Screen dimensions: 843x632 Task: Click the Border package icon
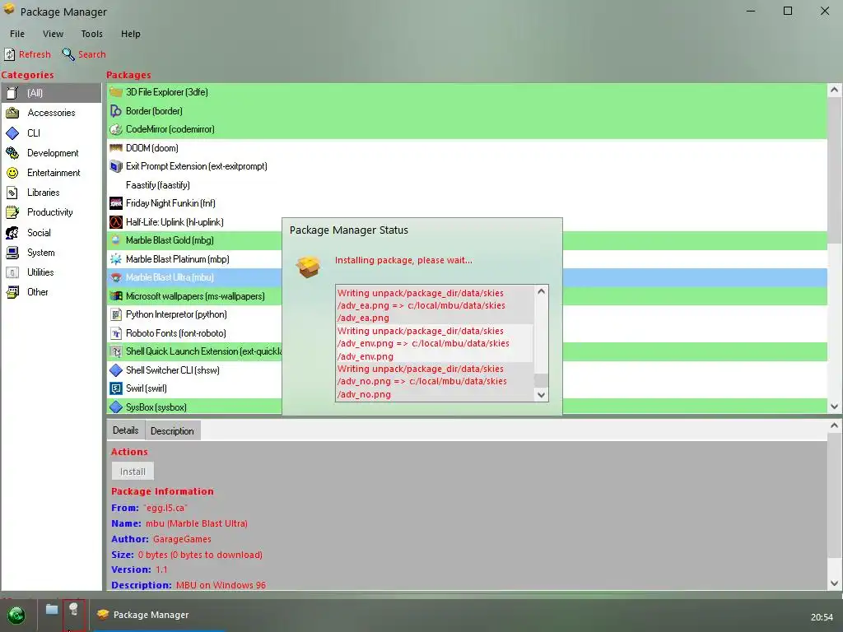pyautogui.click(x=116, y=111)
